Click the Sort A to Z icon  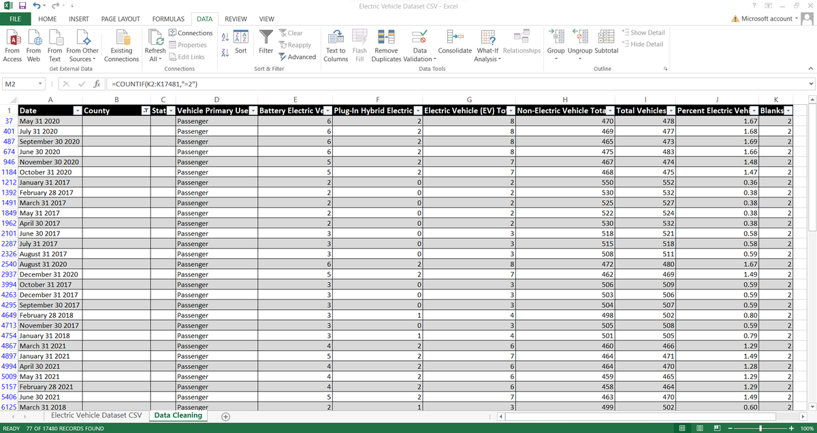pyautogui.click(x=226, y=37)
